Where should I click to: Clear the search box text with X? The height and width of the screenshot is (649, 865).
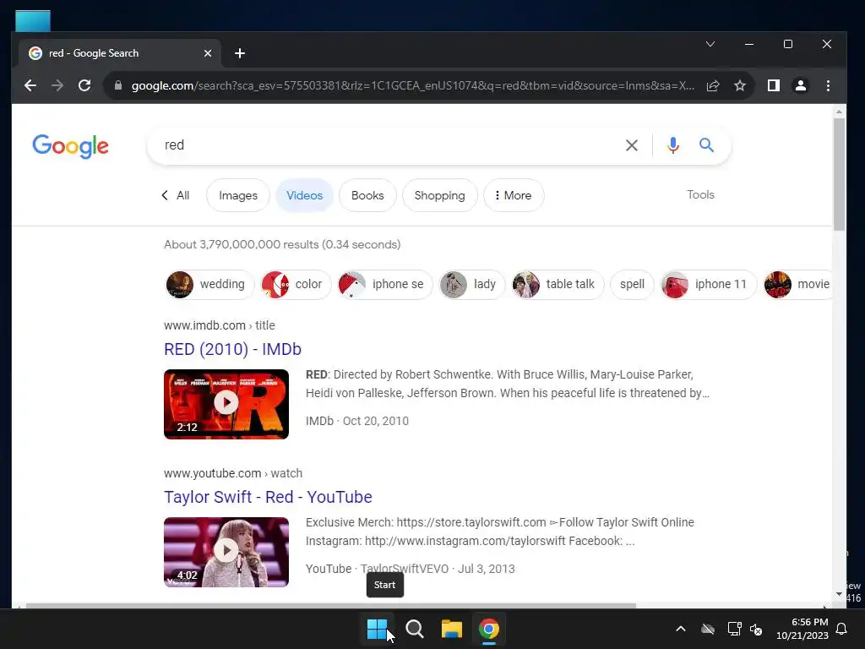pos(632,145)
